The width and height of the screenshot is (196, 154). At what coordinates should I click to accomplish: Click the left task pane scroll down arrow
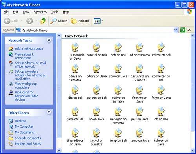[59, 150]
